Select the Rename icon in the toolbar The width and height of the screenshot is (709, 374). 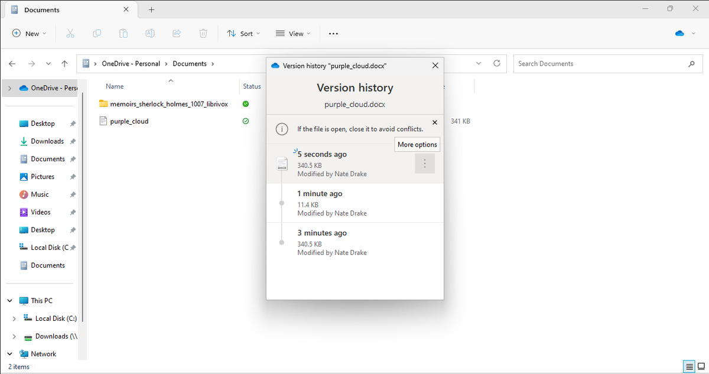click(x=149, y=33)
